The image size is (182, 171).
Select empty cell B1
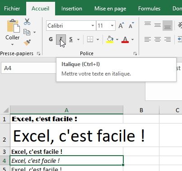(x=141, y=119)
